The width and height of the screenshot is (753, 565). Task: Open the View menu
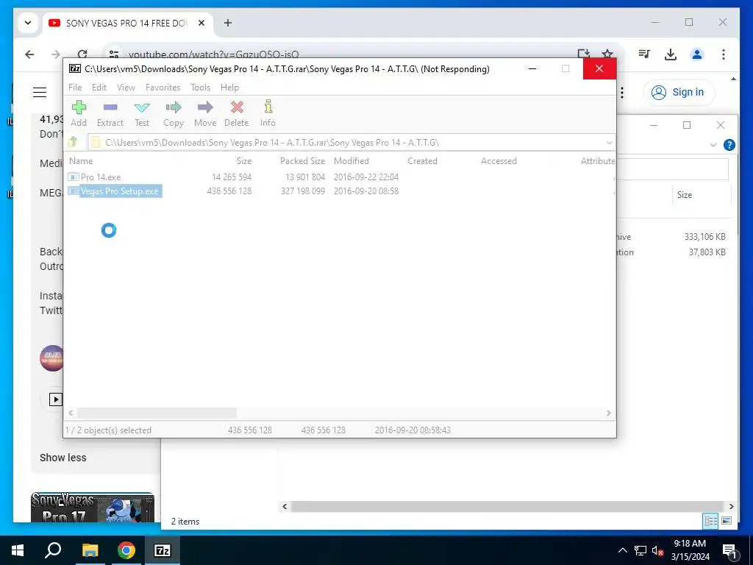[126, 88]
